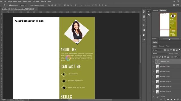The width and height of the screenshot is (181, 101).
Task: Open the History panel icon
Action: pos(144,12)
